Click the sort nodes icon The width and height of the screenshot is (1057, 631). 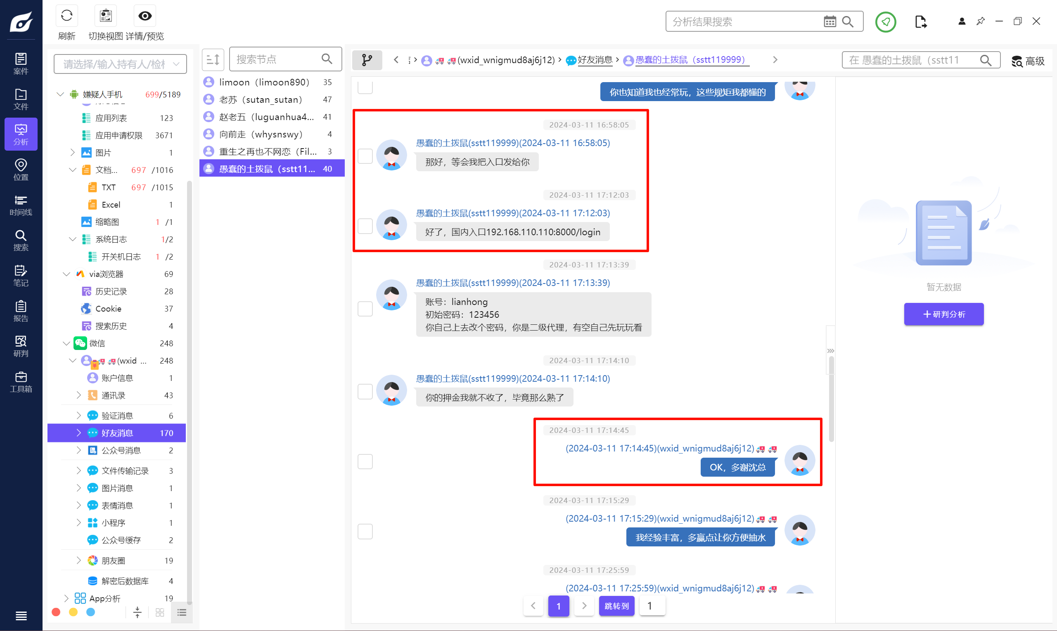tap(213, 59)
